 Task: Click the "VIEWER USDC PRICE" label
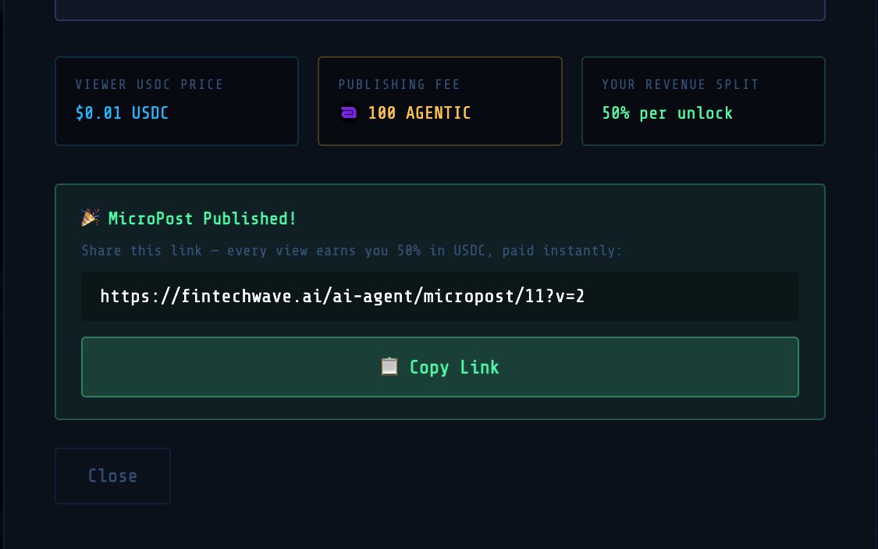(x=150, y=84)
